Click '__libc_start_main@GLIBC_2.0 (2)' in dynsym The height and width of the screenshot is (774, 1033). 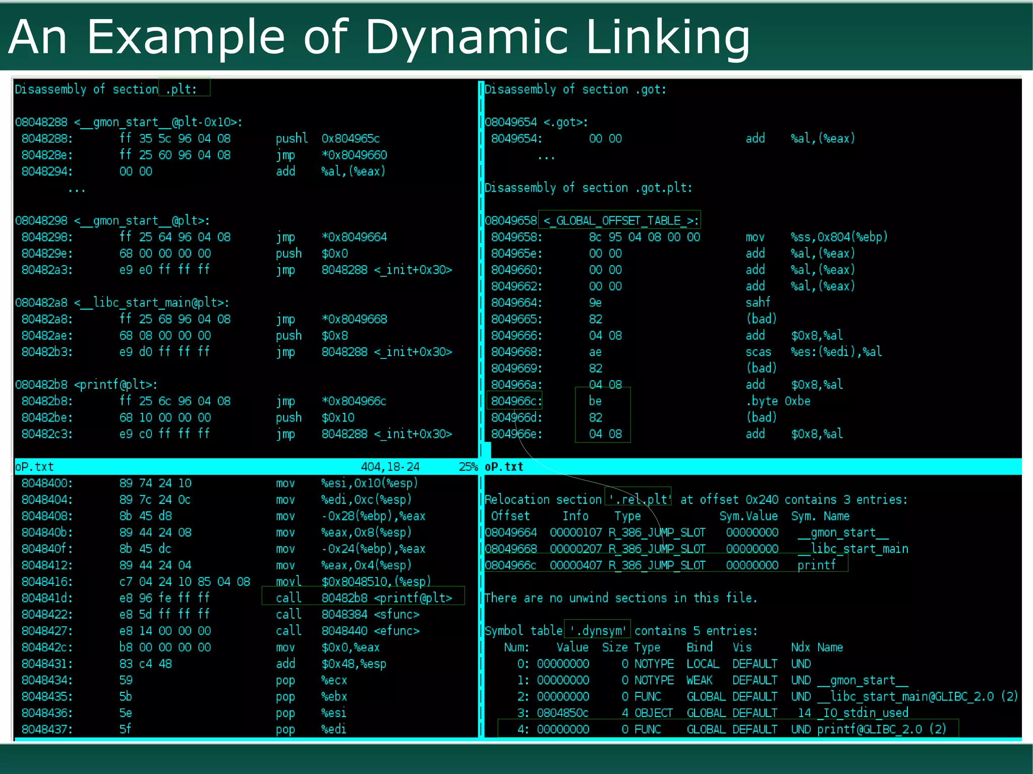918,696
